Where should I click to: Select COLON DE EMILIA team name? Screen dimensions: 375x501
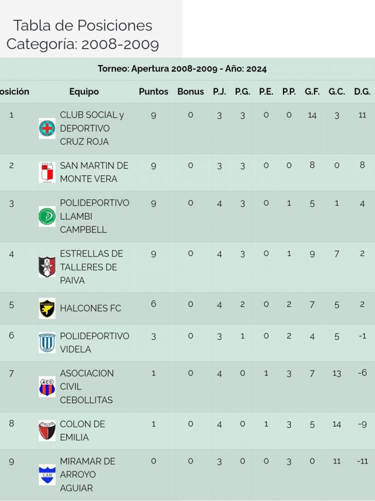point(82,430)
